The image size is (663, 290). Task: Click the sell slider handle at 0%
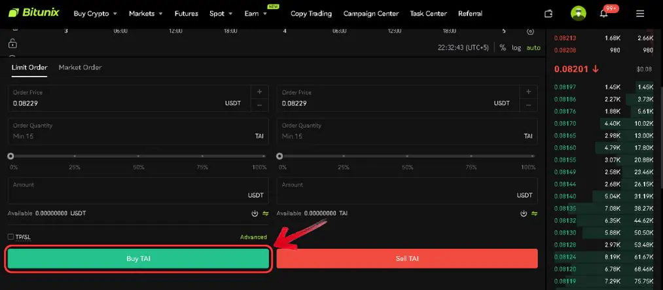279,156
